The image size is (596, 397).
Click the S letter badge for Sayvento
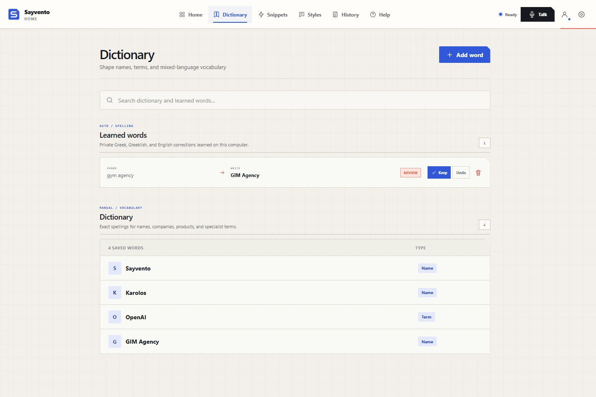pos(115,268)
